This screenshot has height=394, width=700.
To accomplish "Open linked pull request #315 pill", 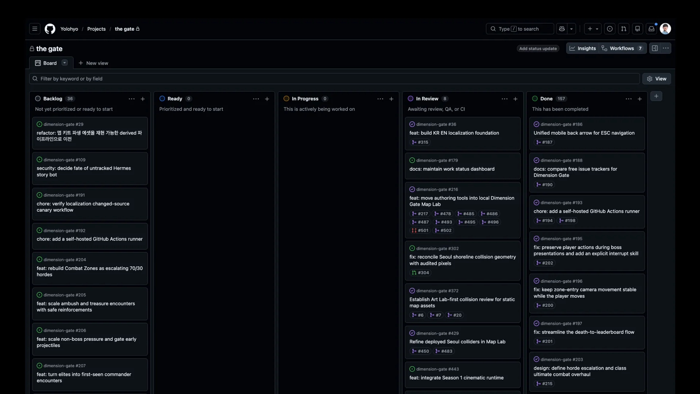I will [420, 142].
